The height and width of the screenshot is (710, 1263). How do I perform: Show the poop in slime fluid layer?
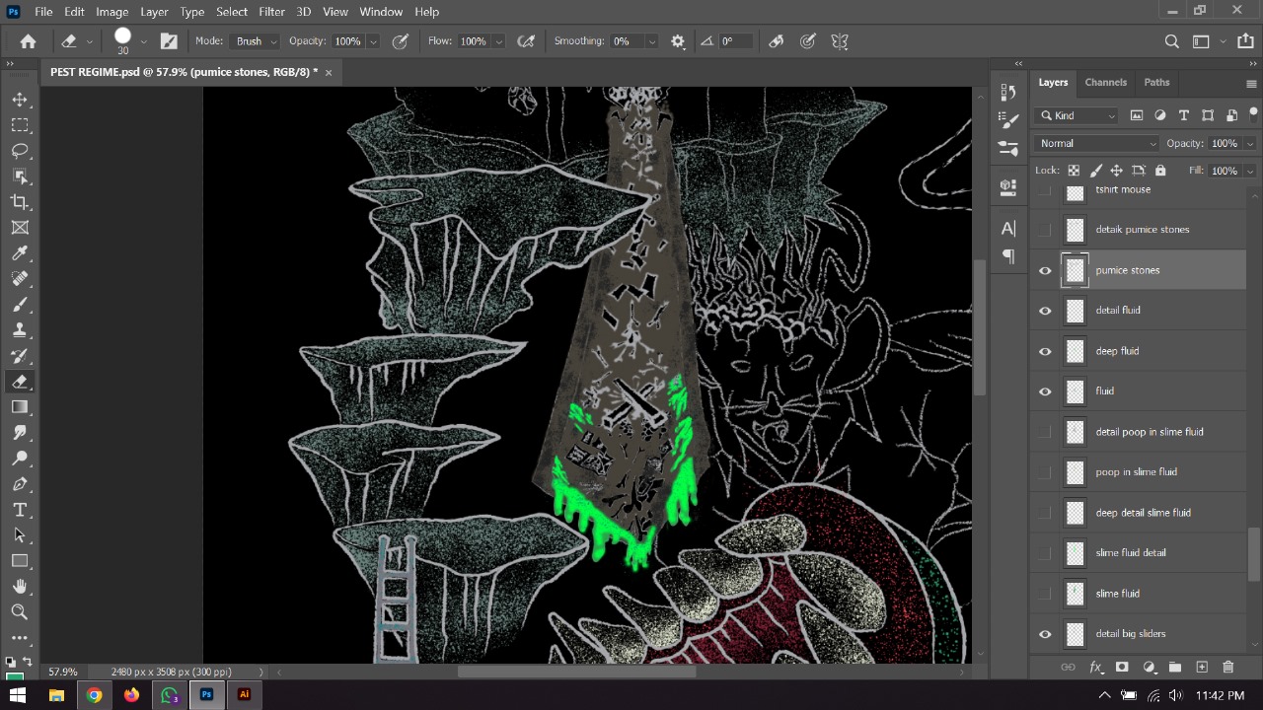click(1045, 472)
